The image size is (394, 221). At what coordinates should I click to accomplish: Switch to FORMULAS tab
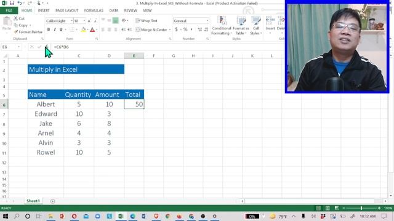94,10
